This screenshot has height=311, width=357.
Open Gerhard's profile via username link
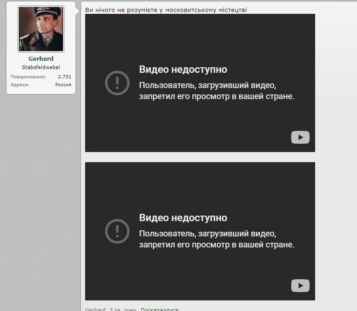(41, 59)
